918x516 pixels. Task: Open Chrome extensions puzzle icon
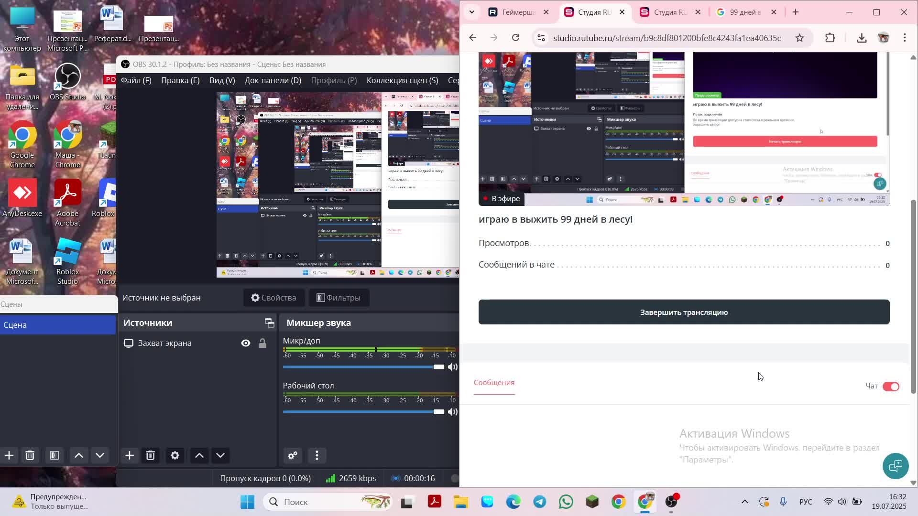830,38
